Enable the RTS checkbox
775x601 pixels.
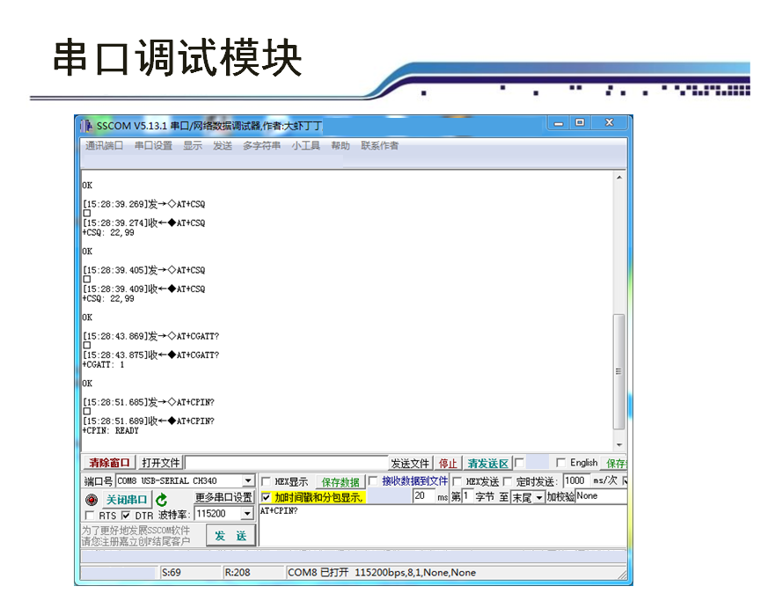pyautogui.click(x=90, y=516)
